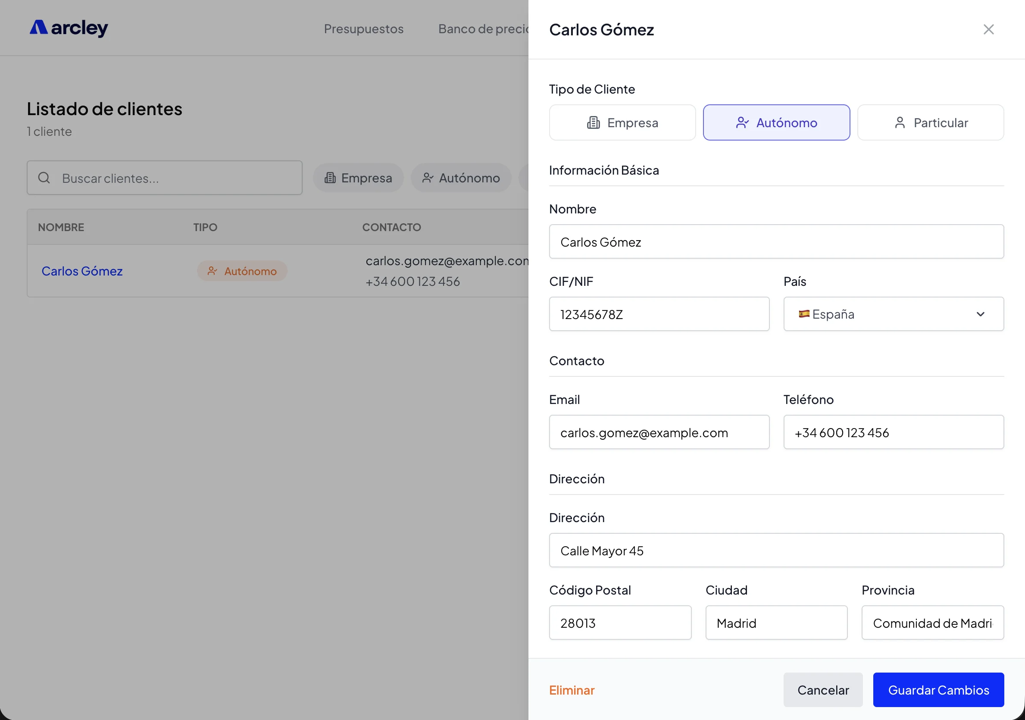Click the Eliminar link
The height and width of the screenshot is (720, 1025).
(572, 690)
